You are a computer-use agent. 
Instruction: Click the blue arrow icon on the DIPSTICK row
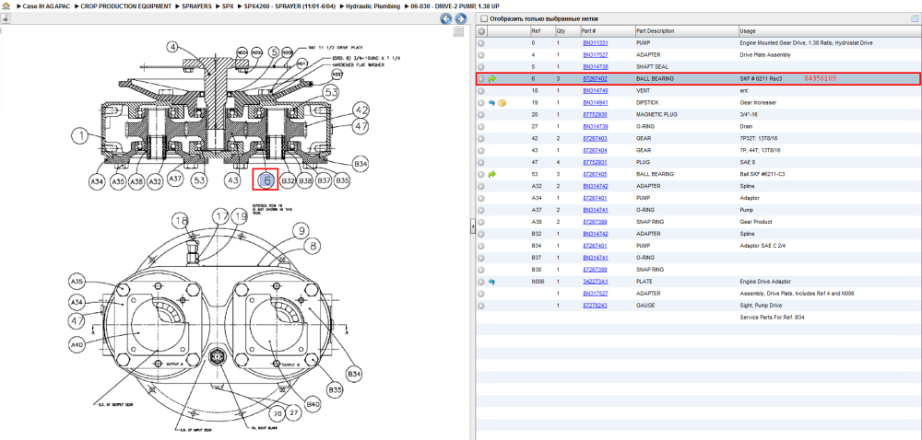tap(492, 103)
